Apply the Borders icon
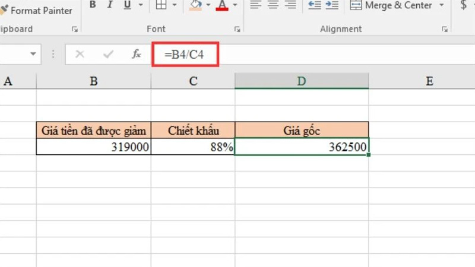The width and height of the screenshot is (475, 267). [x=161, y=5]
